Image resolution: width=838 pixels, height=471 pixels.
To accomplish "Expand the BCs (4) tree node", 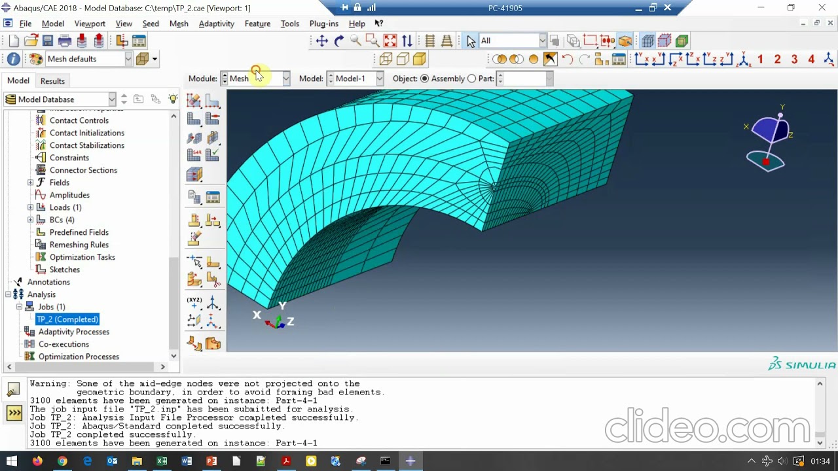I will (31, 220).
